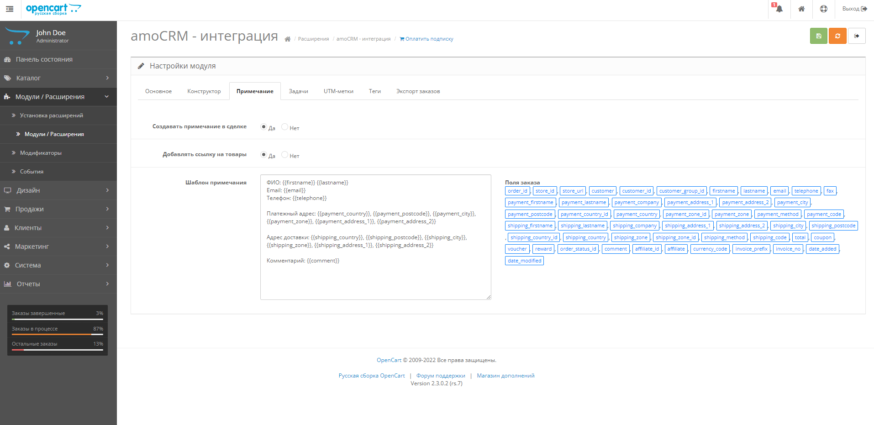The height and width of the screenshot is (425, 874).
Task: Open the Экспорт заказов tab
Action: coord(418,91)
